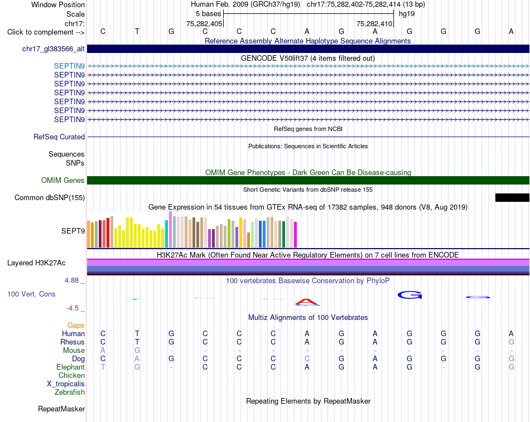The image size is (530, 422).
Task: Click the Publications track Sequences label
Action: tap(66, 154)
